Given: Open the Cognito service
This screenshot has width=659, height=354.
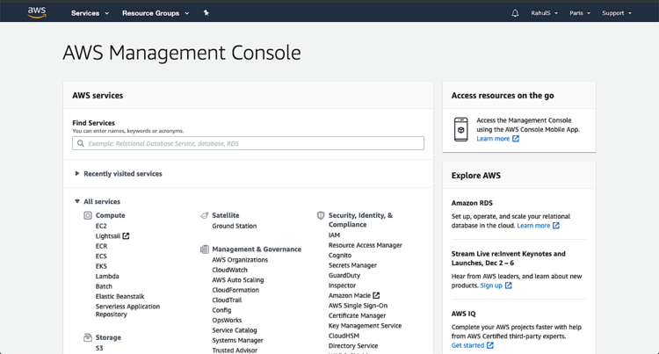Looking at the screenshot, I should click(x=340, y=256).
